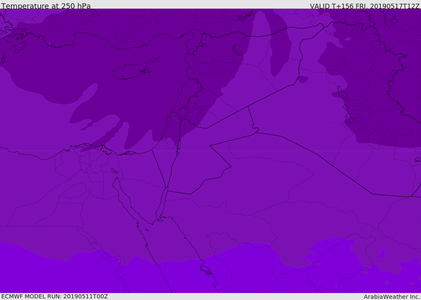Screen dimensions: 421x300
Task: Click the 'VALID T+156 FRI. 20190517T12Z' label
Action: tap(365, 6)
